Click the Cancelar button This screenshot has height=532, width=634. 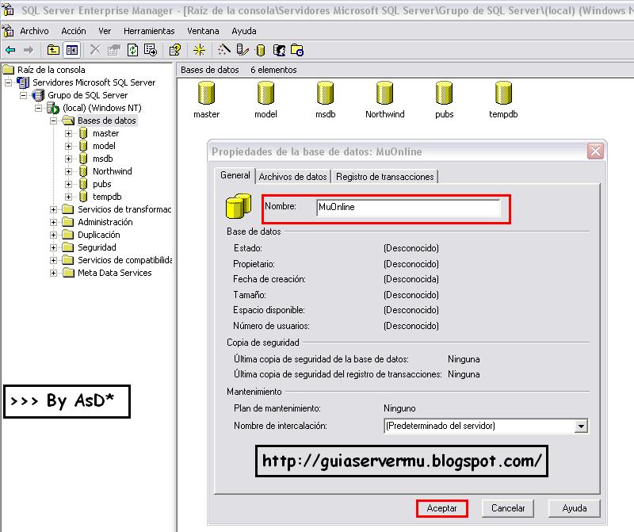pos(508,508)
